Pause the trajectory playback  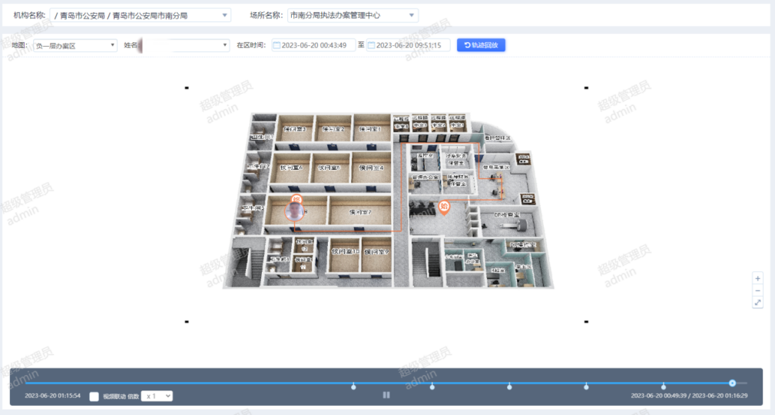pos(386,395)
